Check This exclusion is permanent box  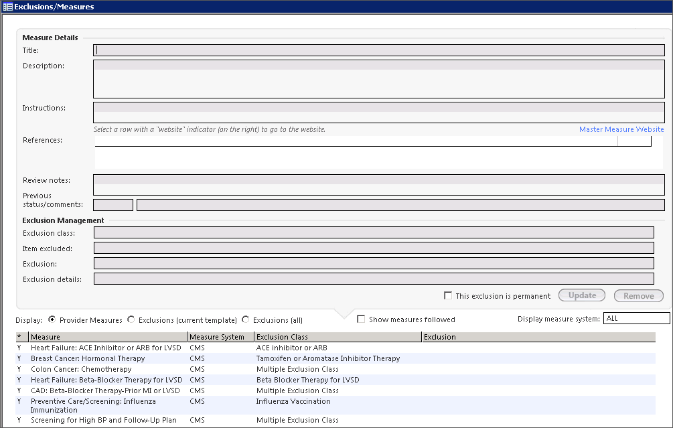coord(448,296)
